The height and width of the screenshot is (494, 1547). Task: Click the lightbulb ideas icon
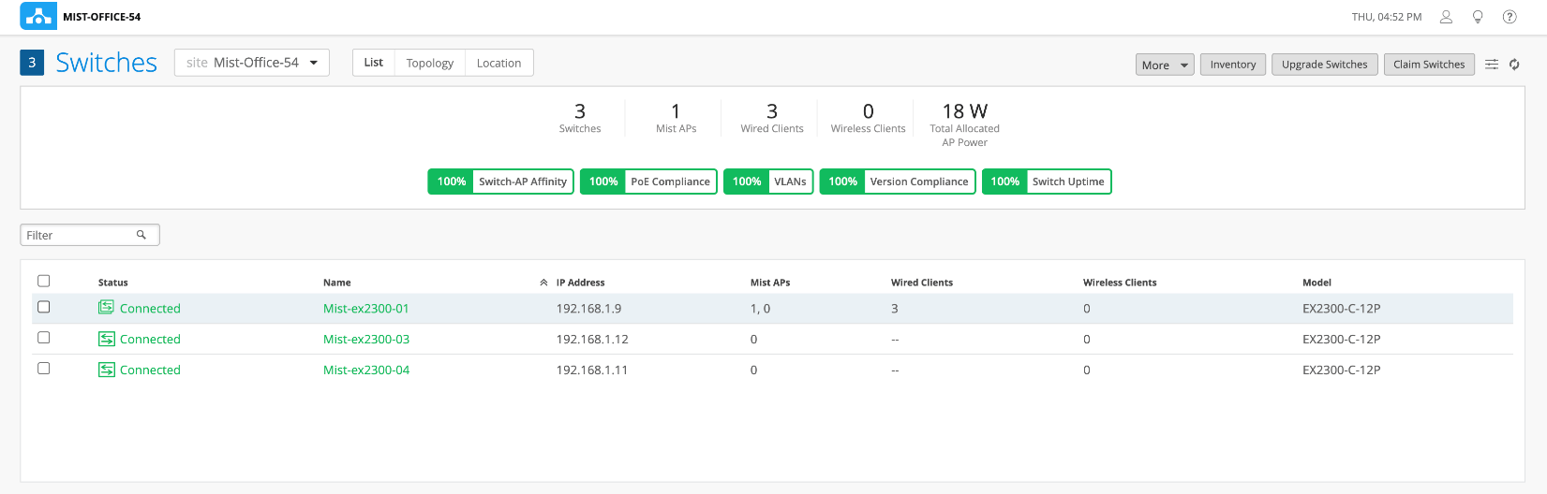[x=1478, y=17]
